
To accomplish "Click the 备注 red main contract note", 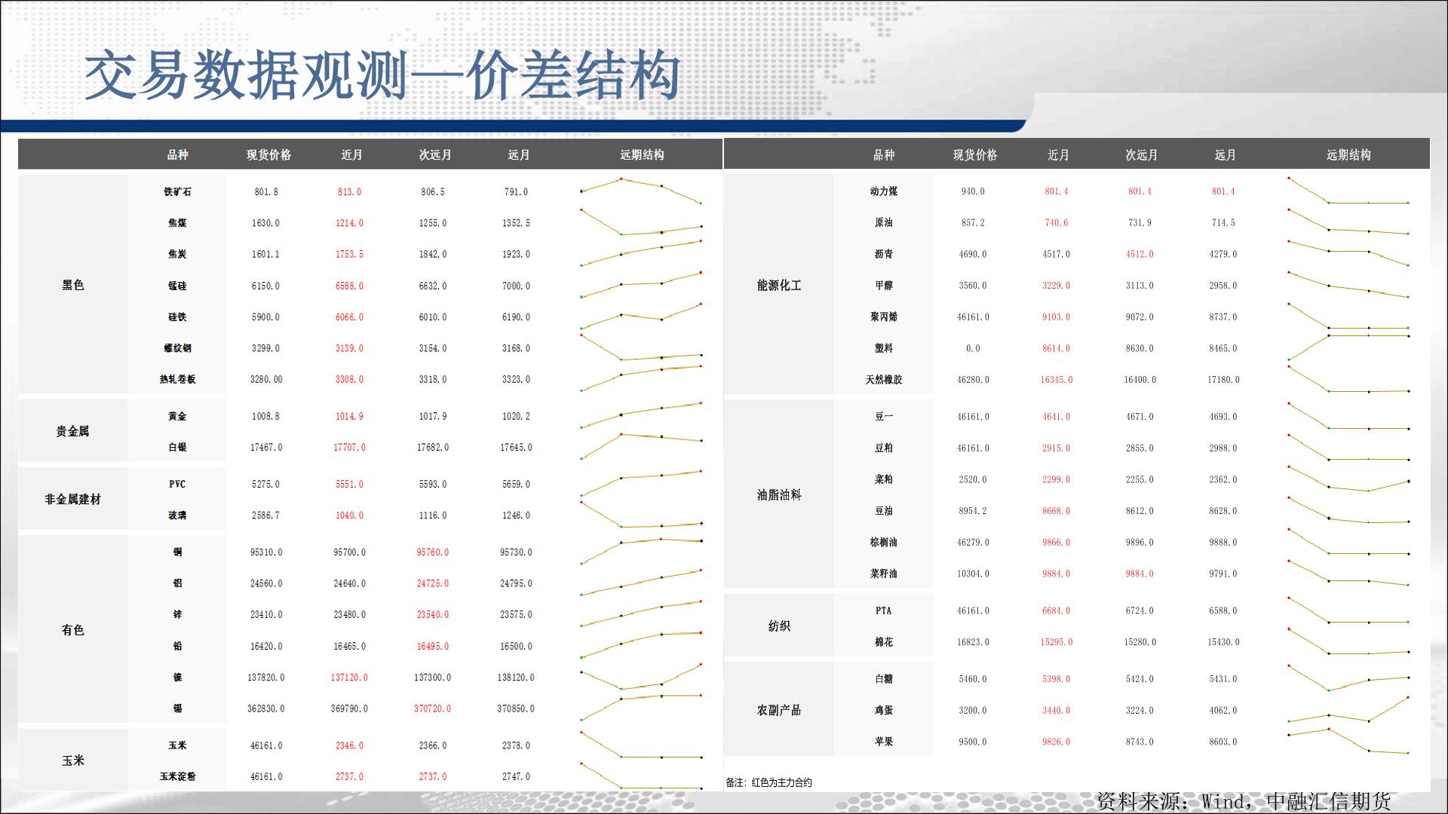I will pos(768,782).
